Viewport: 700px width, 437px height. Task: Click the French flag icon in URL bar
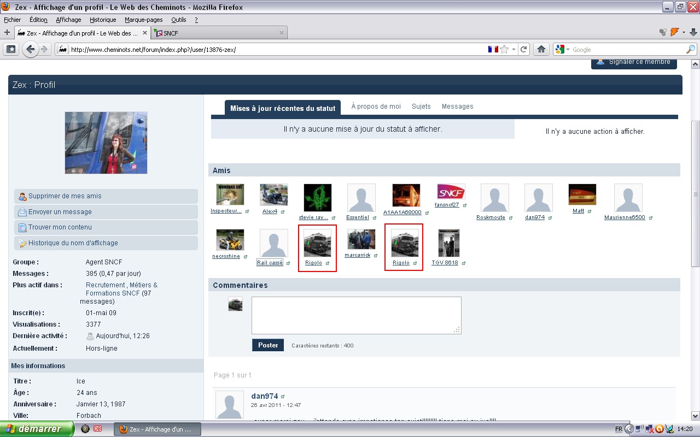tap(493, 49)
